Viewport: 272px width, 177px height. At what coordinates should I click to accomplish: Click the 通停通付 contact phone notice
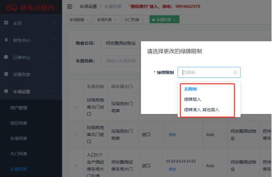164,6
